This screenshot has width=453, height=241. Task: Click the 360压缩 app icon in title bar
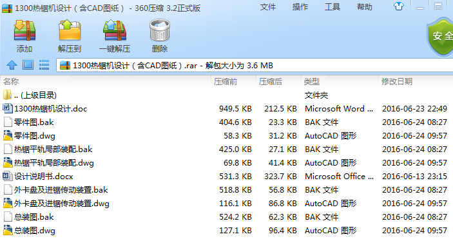tap(7, 8)
